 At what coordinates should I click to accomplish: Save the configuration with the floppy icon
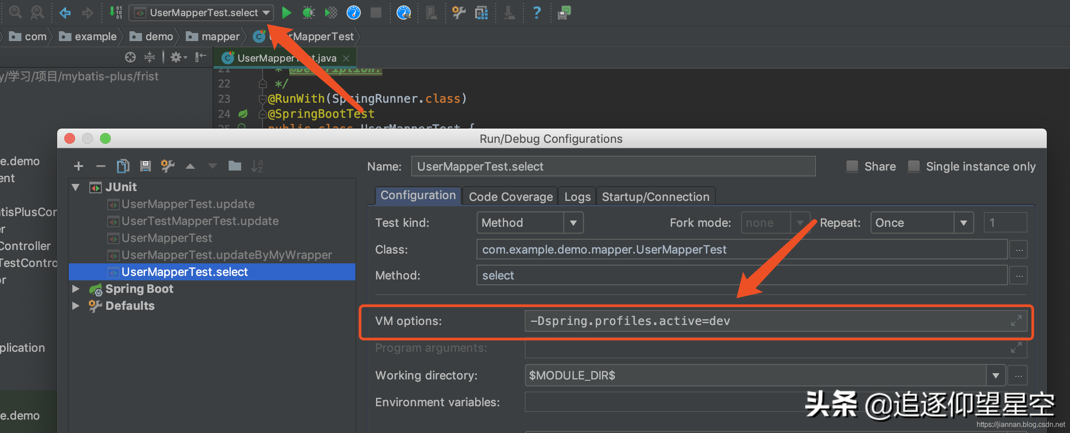[146, 166]
